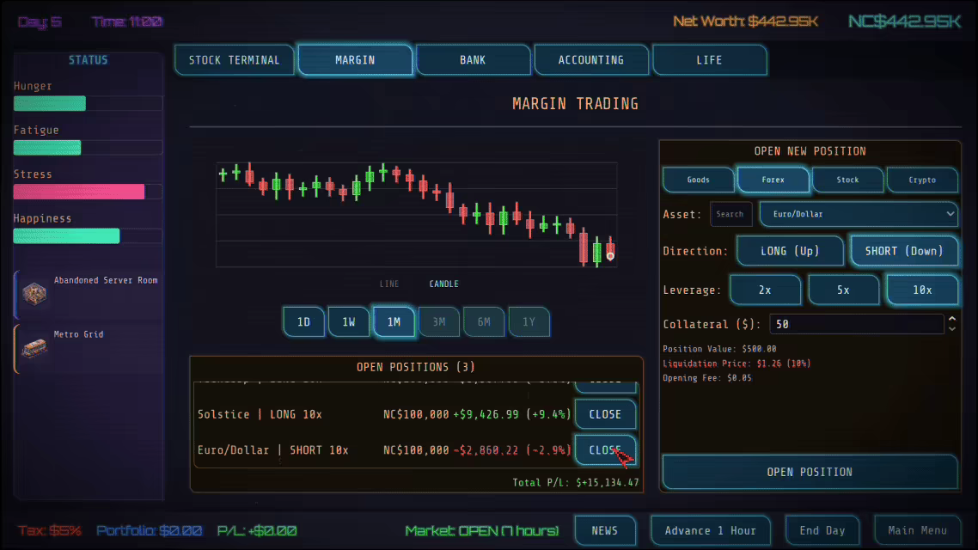Select the Margin tab
This screenshot has height=550, width=978.
coord(355,60)
